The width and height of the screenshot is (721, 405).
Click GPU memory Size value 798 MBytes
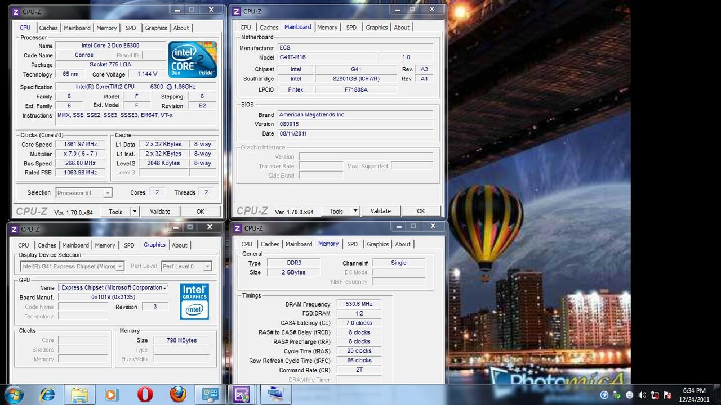[182, 340]
